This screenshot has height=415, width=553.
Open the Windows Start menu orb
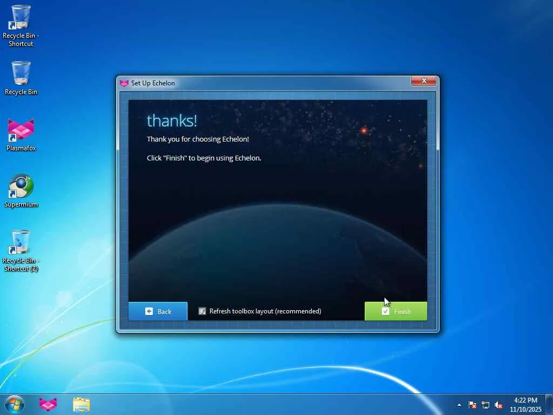(15, 404)
